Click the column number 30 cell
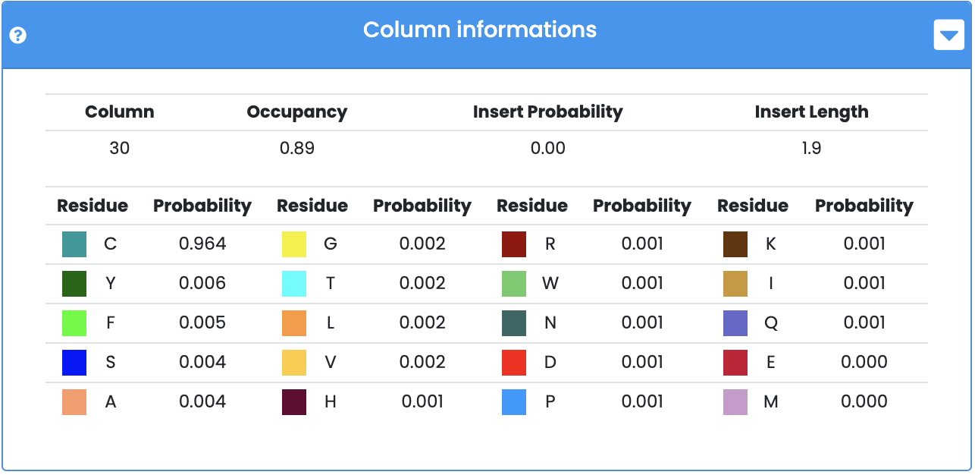975x475 pixels. coord(119,149)
